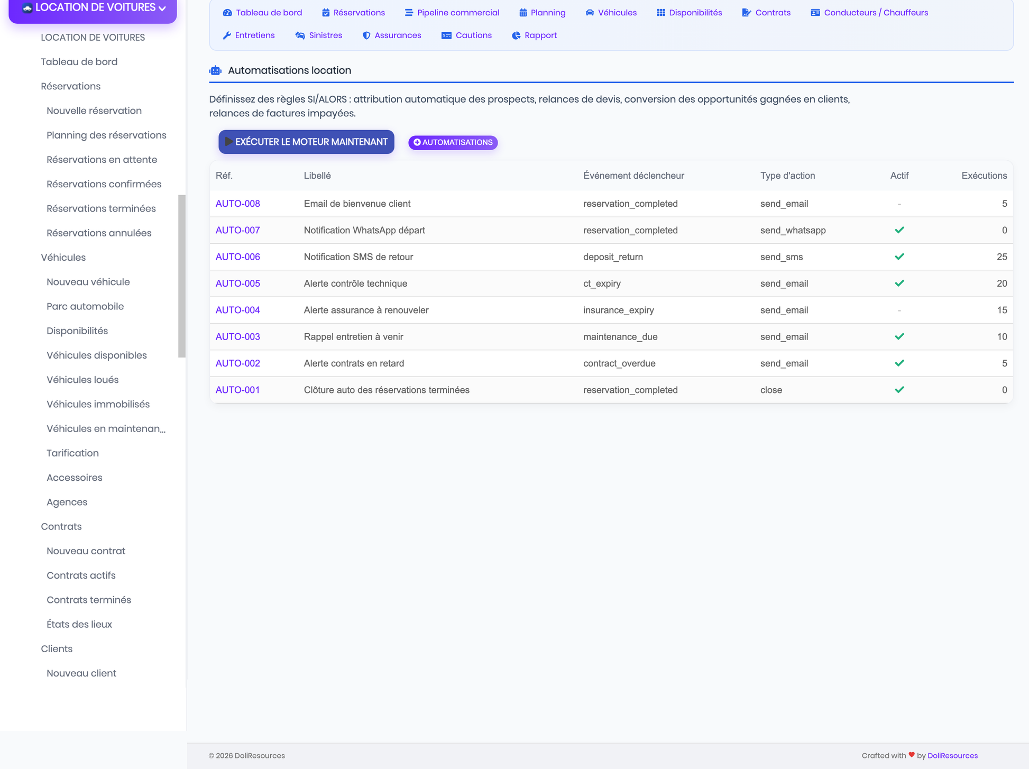Select Parc automobile in sidebar

[85, 306]
